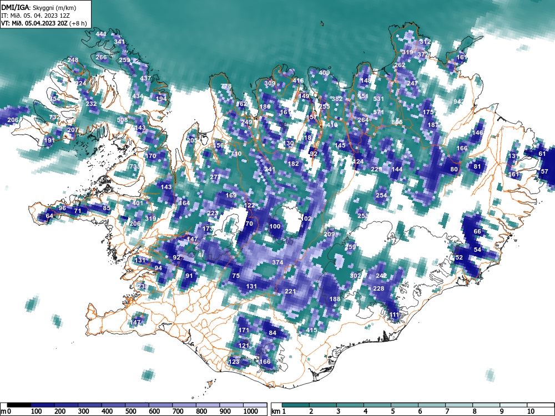Screen dimensions: 555x416
Task: Select the map value '188'
Action: coord(335,299)
